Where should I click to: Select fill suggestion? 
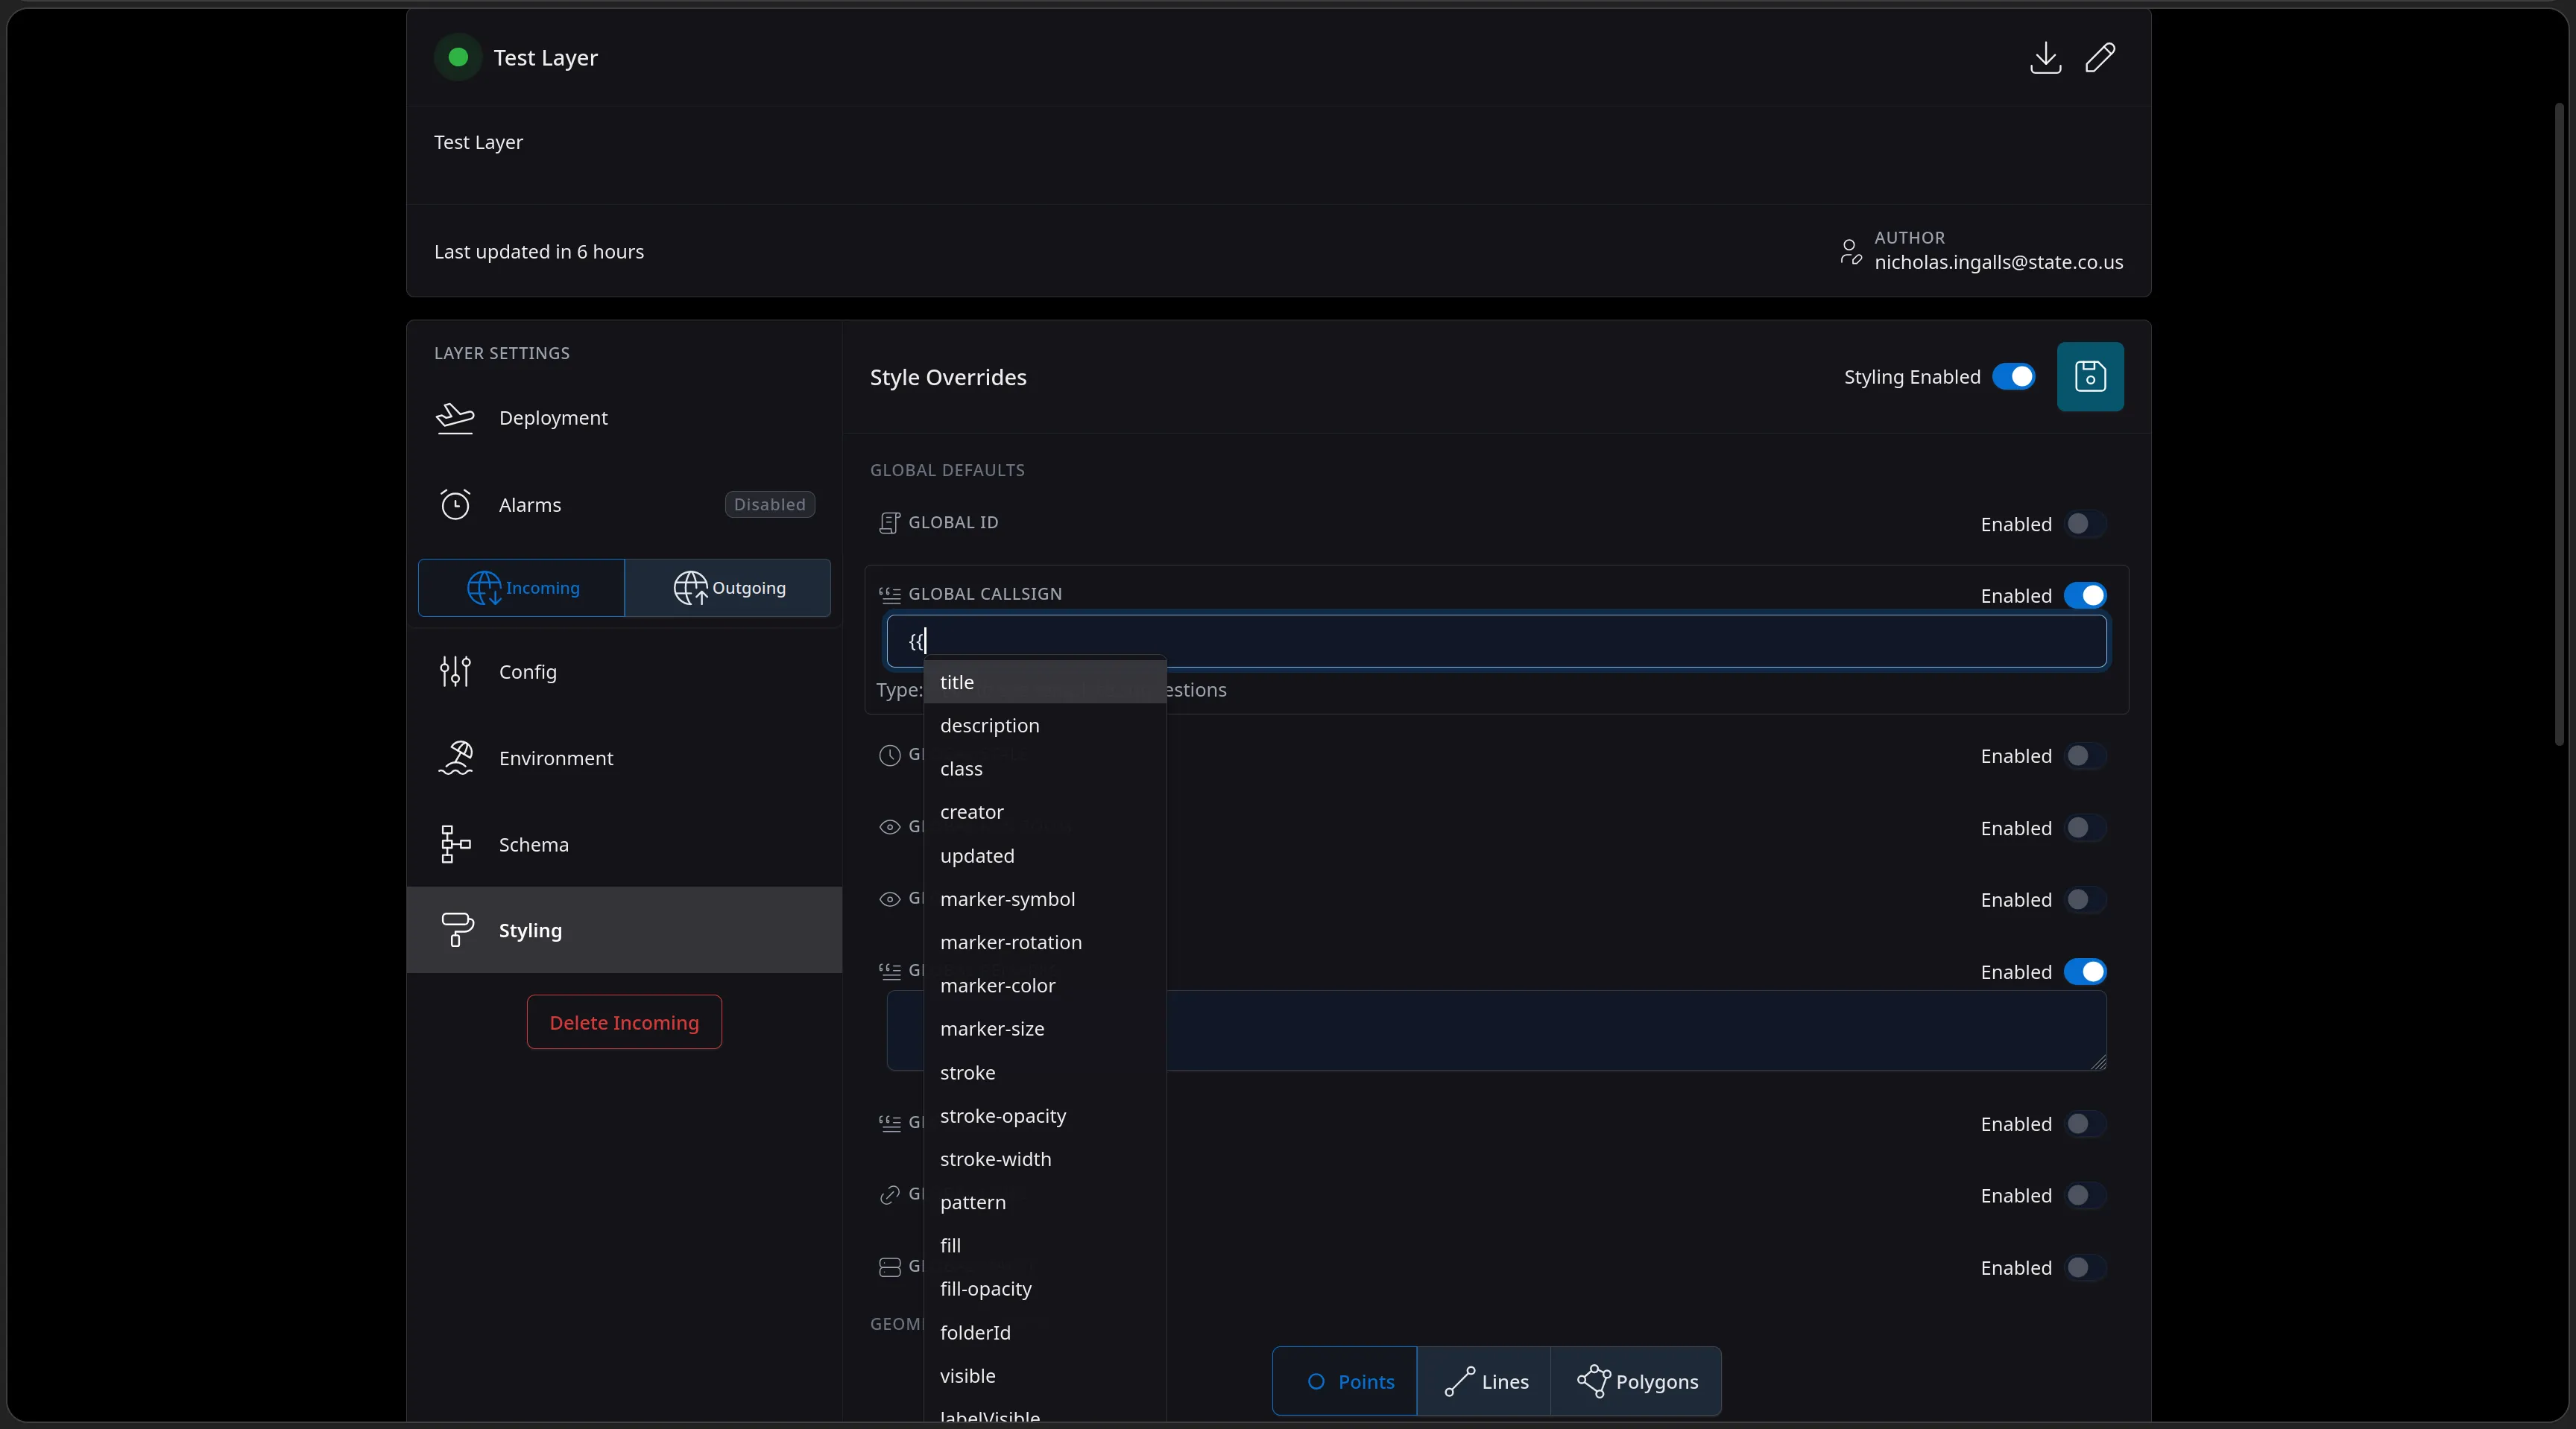pos(1045,1246)
